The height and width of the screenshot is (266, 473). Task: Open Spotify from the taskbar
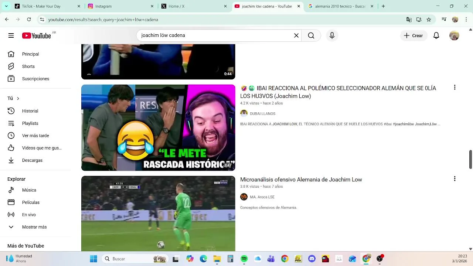[244, 259]
